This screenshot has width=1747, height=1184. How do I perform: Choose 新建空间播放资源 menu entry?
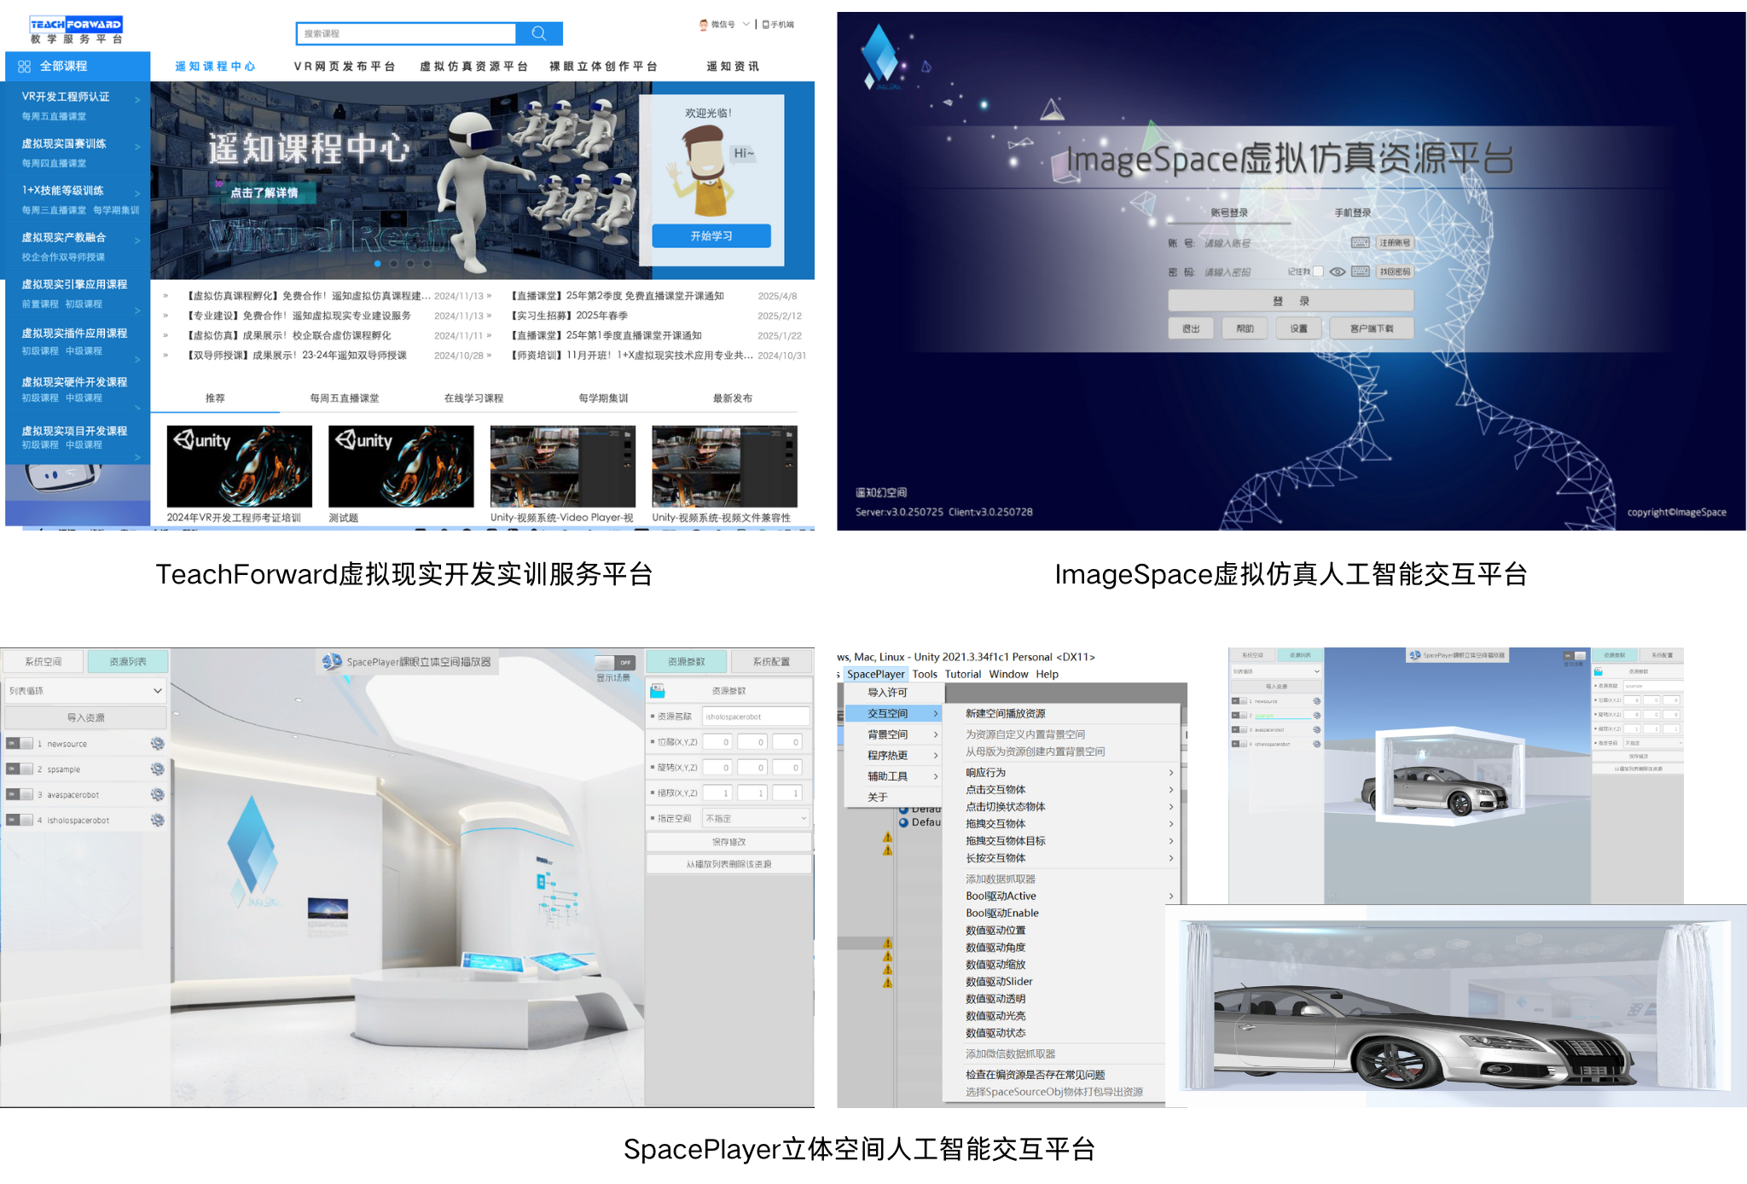coord(1005,714)
